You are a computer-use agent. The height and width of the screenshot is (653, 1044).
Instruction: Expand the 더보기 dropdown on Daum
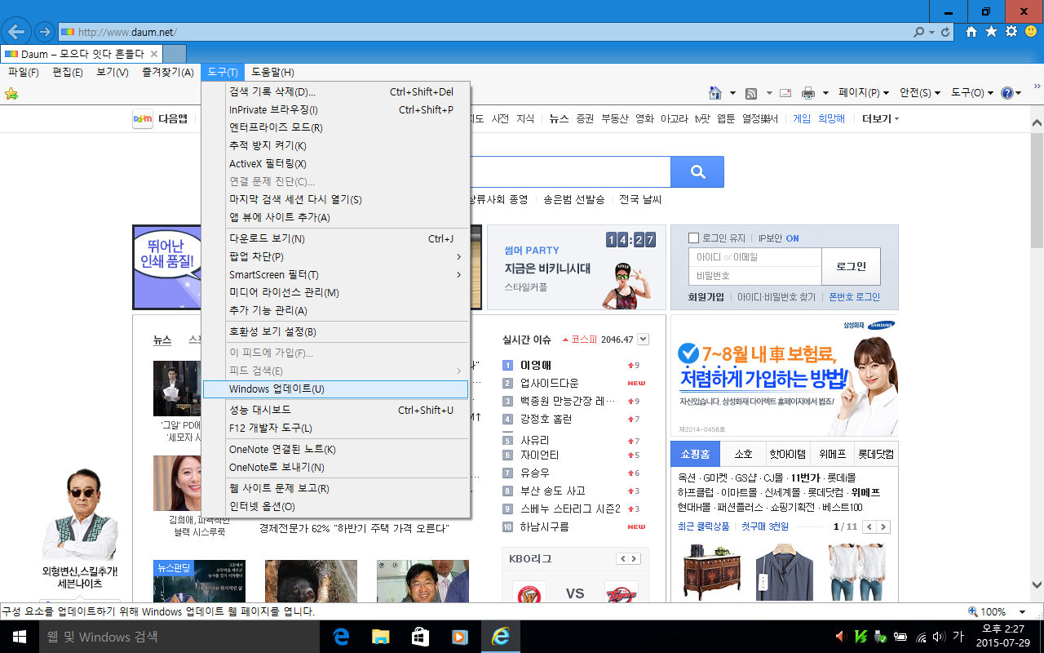tap(880, 119)
